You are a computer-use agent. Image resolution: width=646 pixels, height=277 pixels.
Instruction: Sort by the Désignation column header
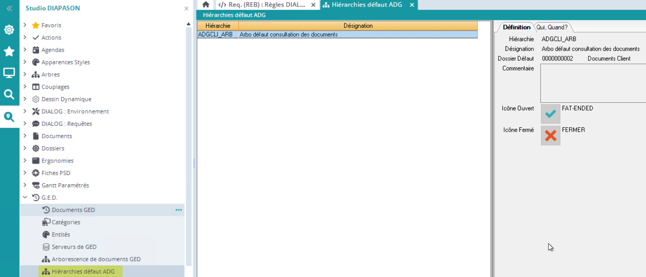pyautogui.click(x=358, y=25)
